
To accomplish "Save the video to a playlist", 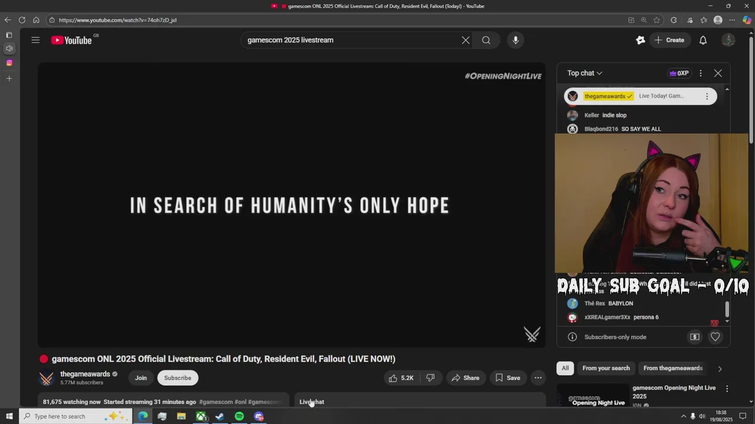I will click(507, 378).
